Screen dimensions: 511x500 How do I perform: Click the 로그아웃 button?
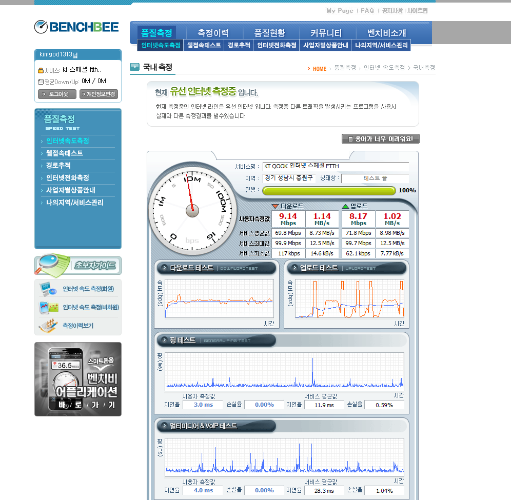click(57, 94)
